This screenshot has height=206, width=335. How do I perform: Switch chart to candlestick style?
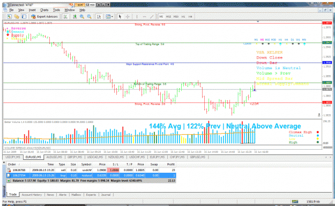(75, 17)
